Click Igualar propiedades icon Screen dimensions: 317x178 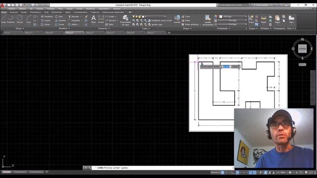pyautogui.click(x=208, y=20)
